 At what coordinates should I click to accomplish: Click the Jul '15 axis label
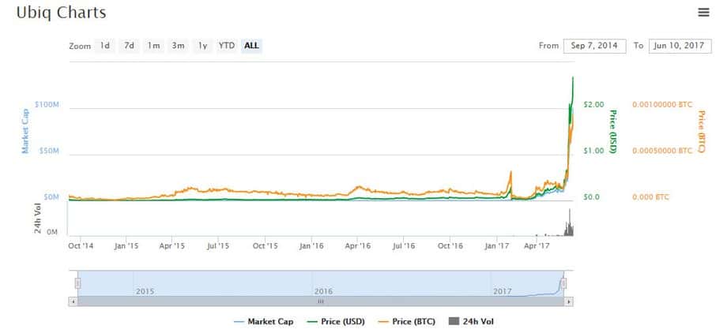point(218,246)
